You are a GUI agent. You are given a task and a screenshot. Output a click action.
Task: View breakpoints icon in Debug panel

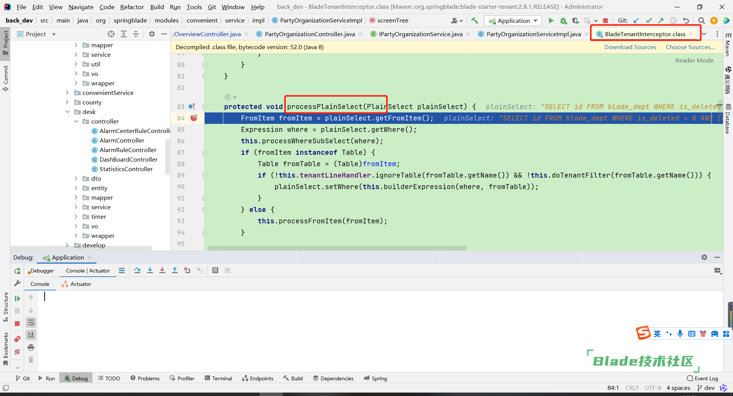(17, 339)
